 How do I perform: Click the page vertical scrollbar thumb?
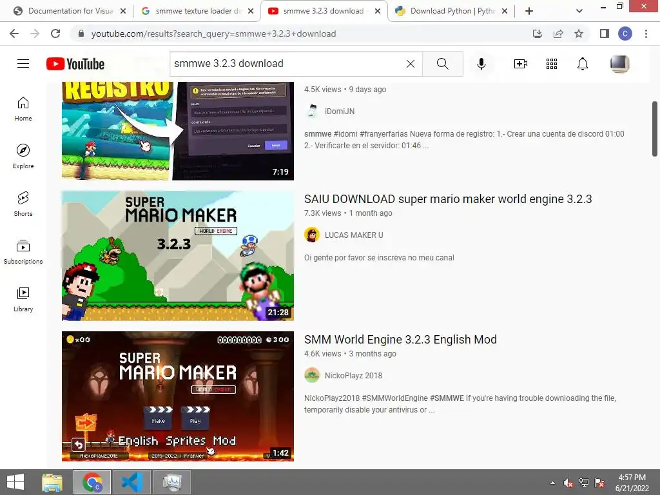[x=655, y=128]
